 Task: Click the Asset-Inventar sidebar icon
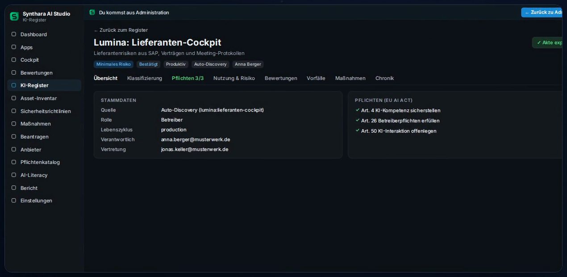tap(14, 98)
